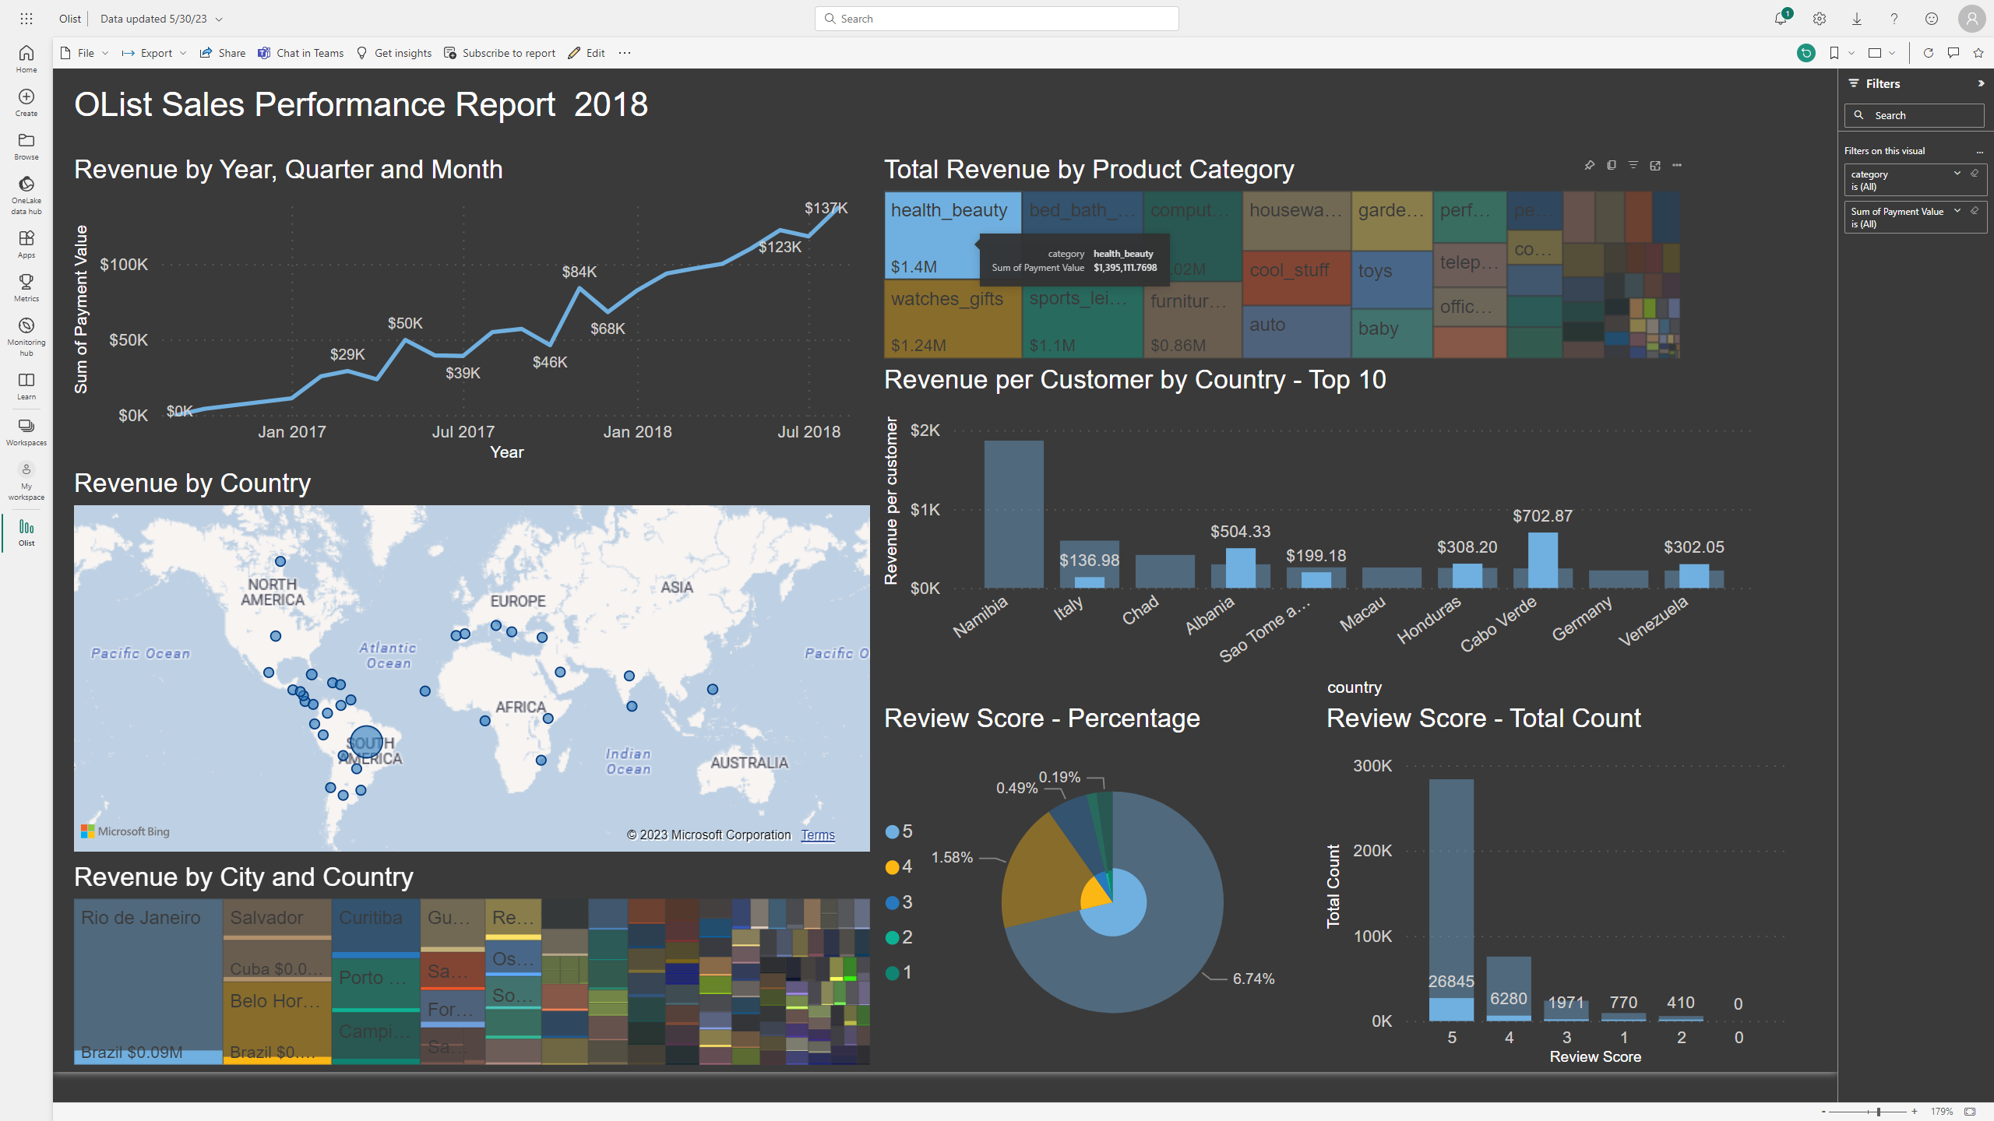The image size is (1994, 1121).
Task: Expand the Sum of Payment Value filter
Action: (x=1957, y=211)
